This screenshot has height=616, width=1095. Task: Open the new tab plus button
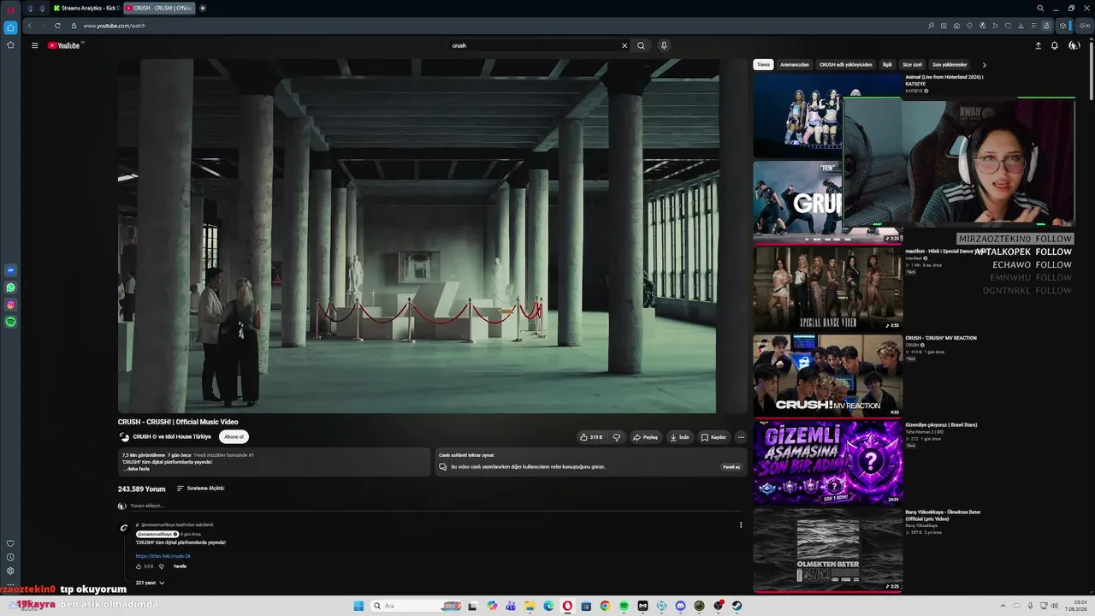pos(203,8)
